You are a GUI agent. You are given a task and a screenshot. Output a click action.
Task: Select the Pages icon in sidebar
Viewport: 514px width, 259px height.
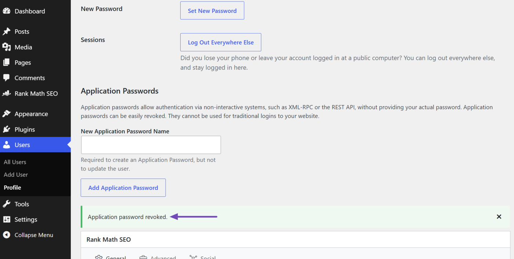coord(7,62)
